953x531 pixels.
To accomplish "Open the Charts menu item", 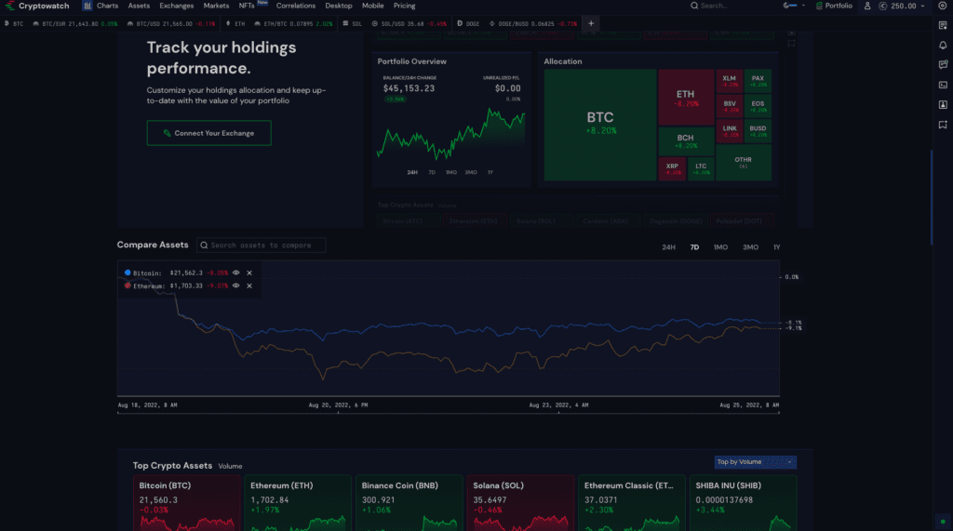I will pos(101,6).
